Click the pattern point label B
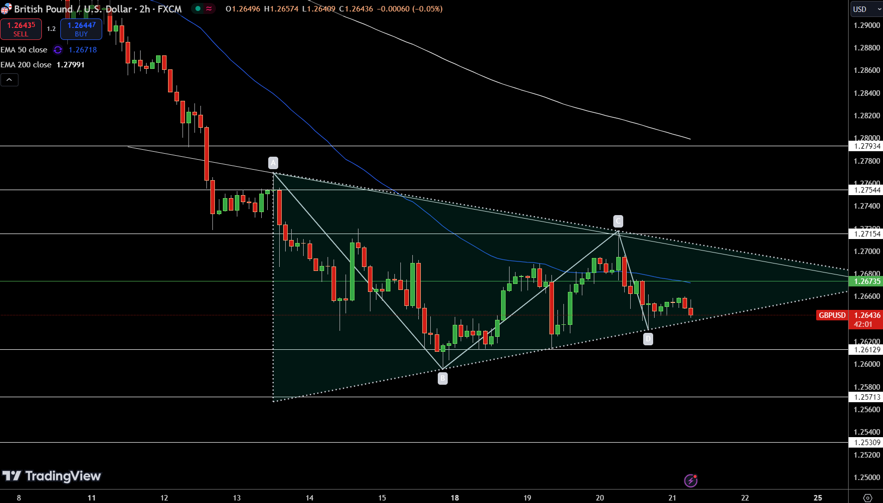 442,378
